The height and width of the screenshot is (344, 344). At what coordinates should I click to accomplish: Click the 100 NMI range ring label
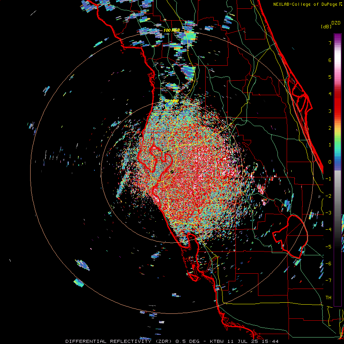tap(172, 30)
